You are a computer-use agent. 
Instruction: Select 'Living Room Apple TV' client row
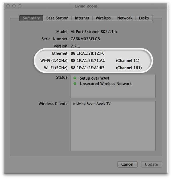(113, 104)
